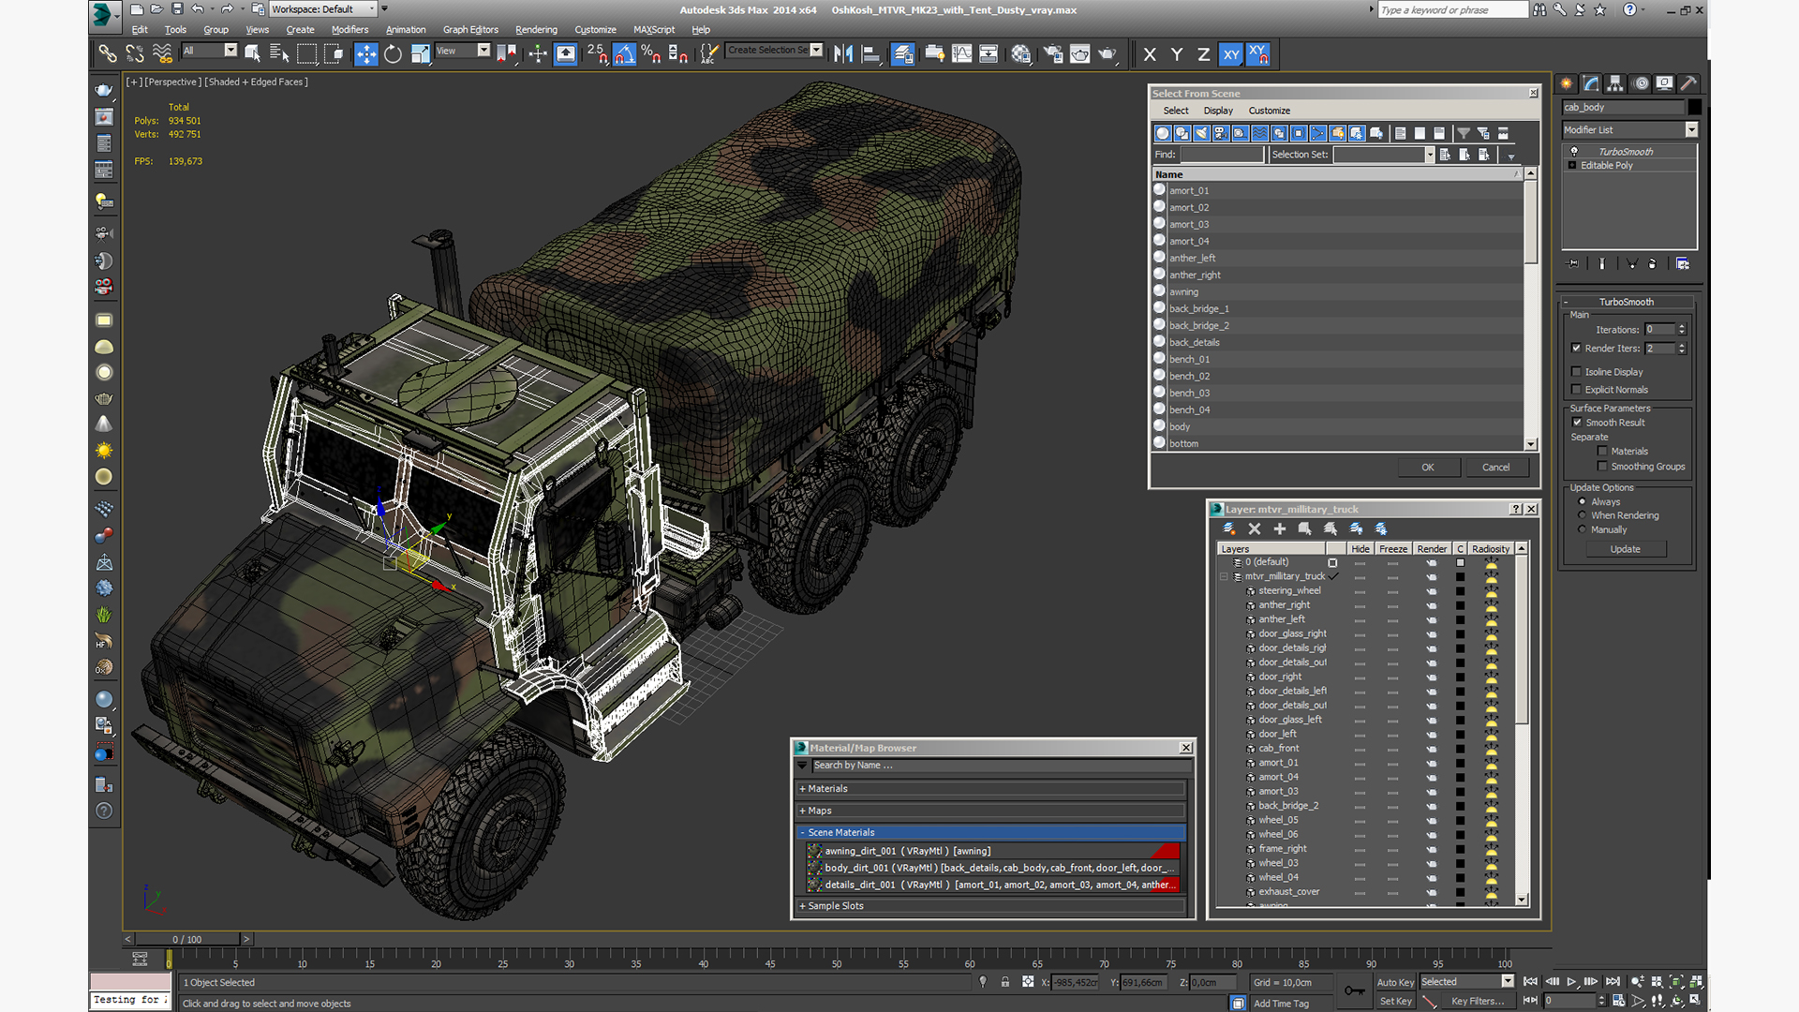Open the Display command panel tab

(x=1664, y=83)
